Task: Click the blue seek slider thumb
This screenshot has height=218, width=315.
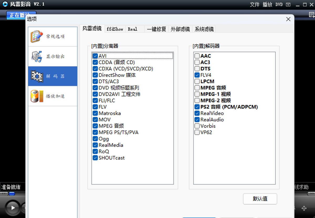Action: coord(12,194)
